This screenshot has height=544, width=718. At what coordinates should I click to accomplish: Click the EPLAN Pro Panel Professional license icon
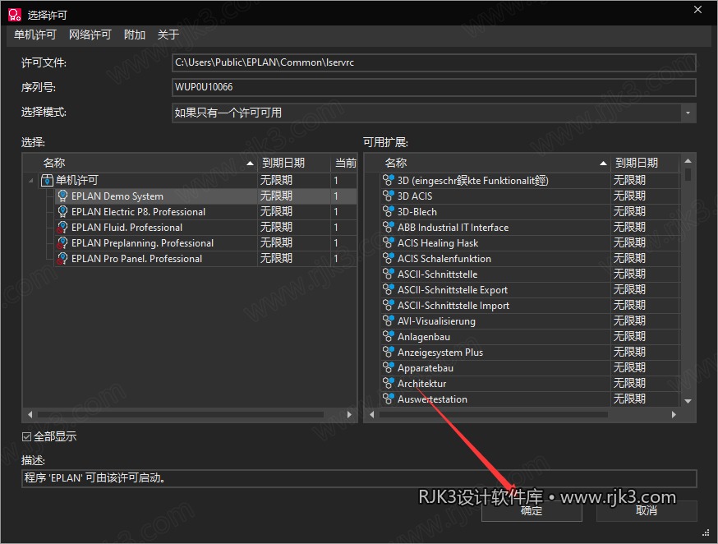62,258
